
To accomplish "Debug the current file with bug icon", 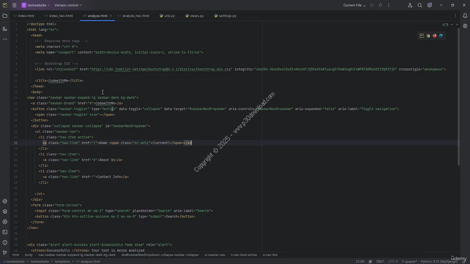I will tap(380, 5).
